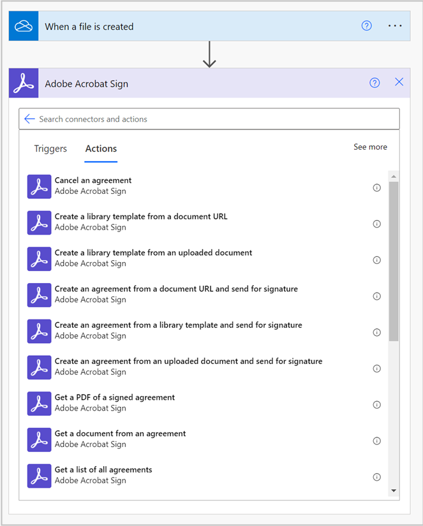Show info for Cancel an agreement
This screenshot has width=423, height=526.
tap(377, 187)
